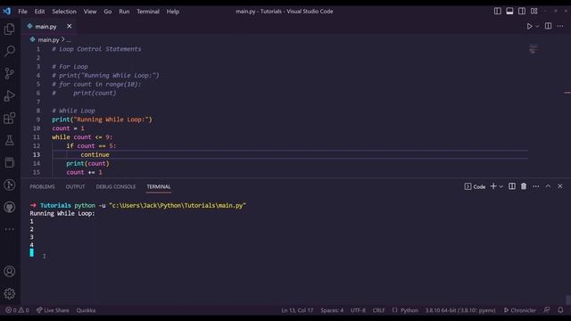Open terminal panel More Actions ellipsis
571x321 pixels.
coord(535,186)
